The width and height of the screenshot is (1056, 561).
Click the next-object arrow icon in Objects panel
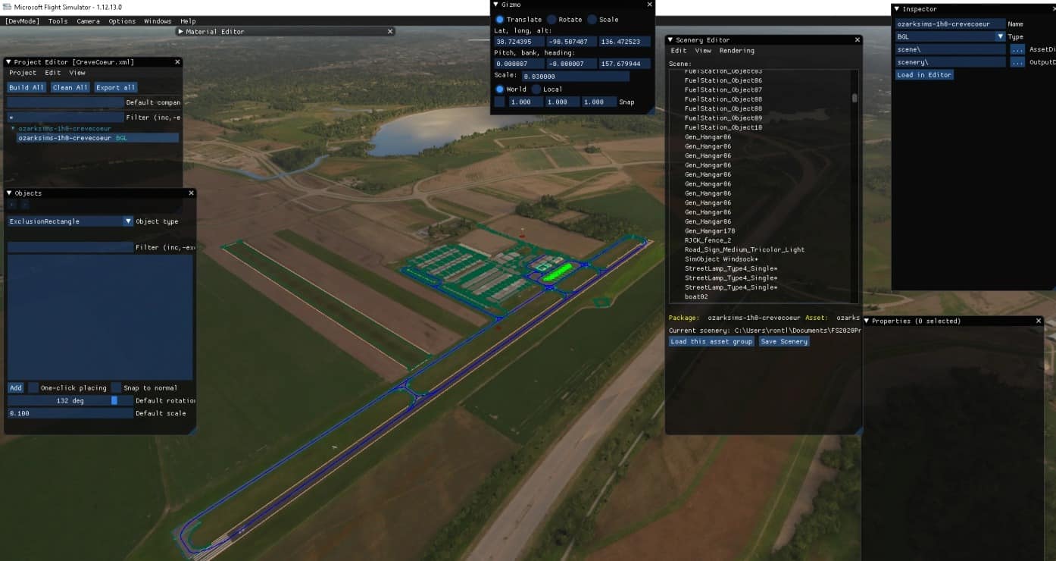(25, 204)
